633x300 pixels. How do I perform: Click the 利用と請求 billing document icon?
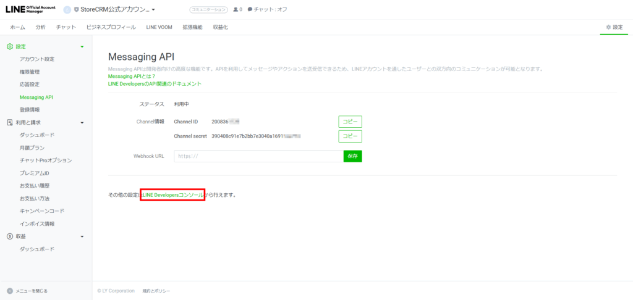pyautogui.click(x=9, y=122)
